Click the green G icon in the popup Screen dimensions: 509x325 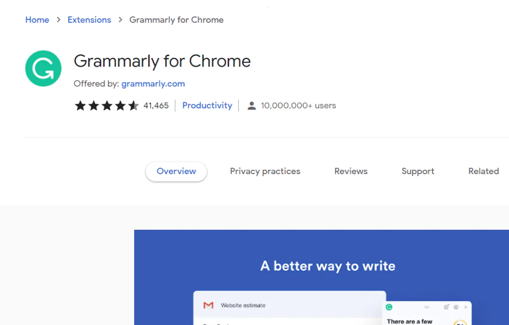click(x=389, y=307)
